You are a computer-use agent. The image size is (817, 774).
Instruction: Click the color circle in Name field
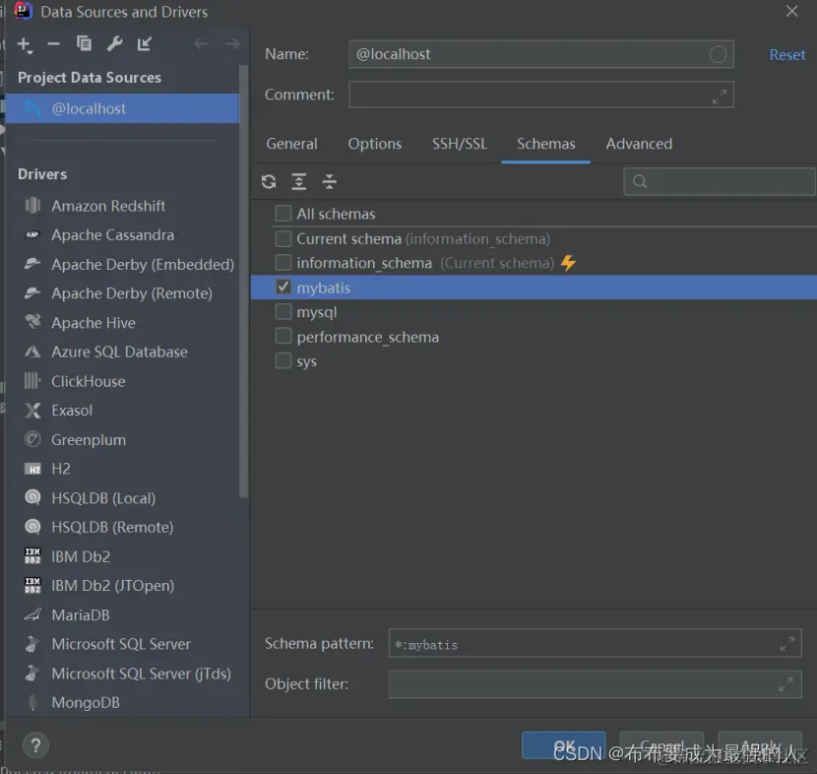click(718, 54)
